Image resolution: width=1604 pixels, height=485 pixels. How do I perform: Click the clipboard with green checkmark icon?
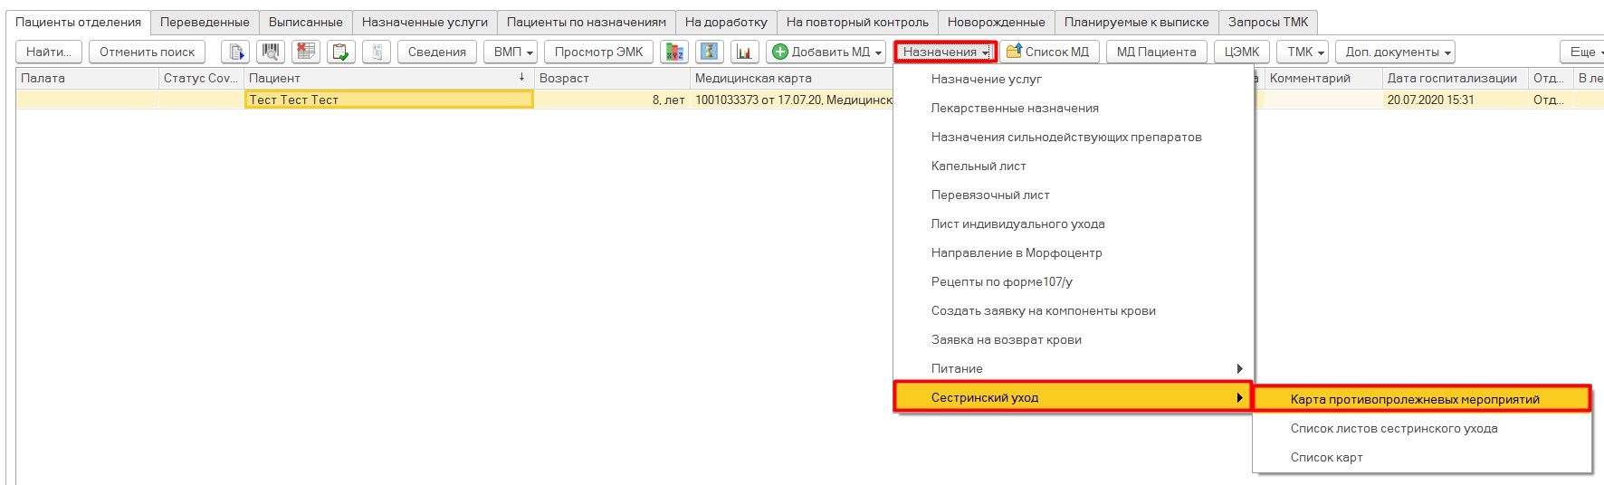(x=341, y=52)
